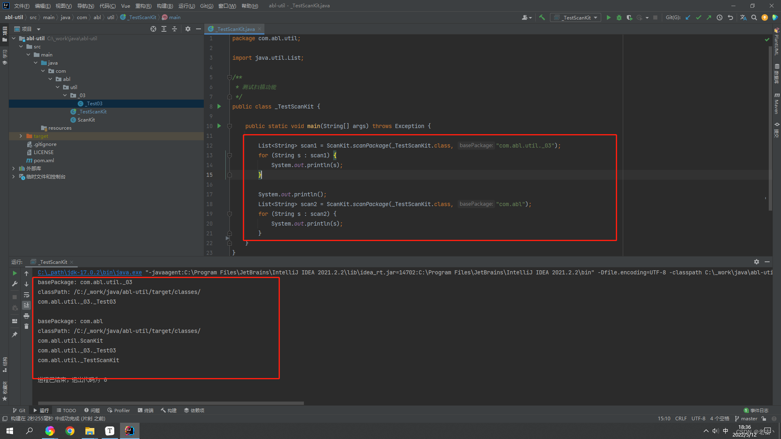Expand the target folder in project tree
The width and height of the screenshot is (781, 439).
(x=21, y=136)
